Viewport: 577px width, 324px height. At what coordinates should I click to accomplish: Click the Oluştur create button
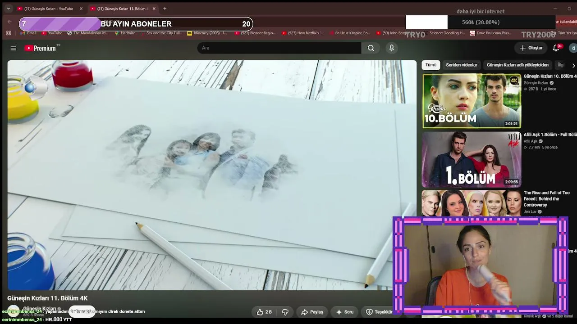pos(531,48)
